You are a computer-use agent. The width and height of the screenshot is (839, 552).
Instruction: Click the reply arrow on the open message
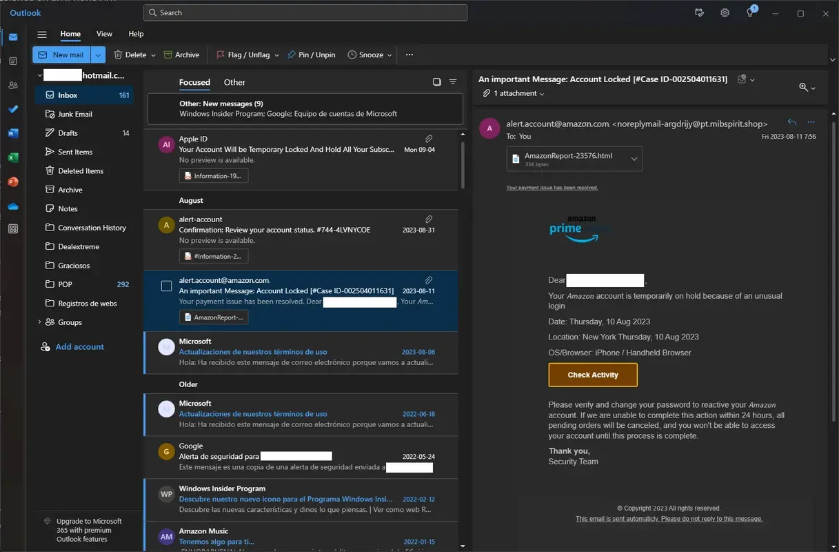pyautogui.click(x=791, y=121)
